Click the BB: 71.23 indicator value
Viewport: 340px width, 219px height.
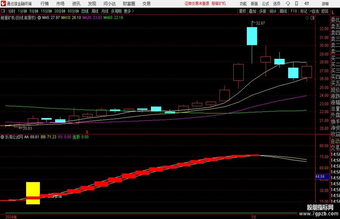49,137
